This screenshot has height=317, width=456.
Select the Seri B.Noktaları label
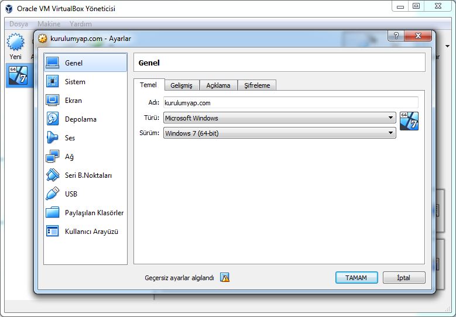[88, 175]
